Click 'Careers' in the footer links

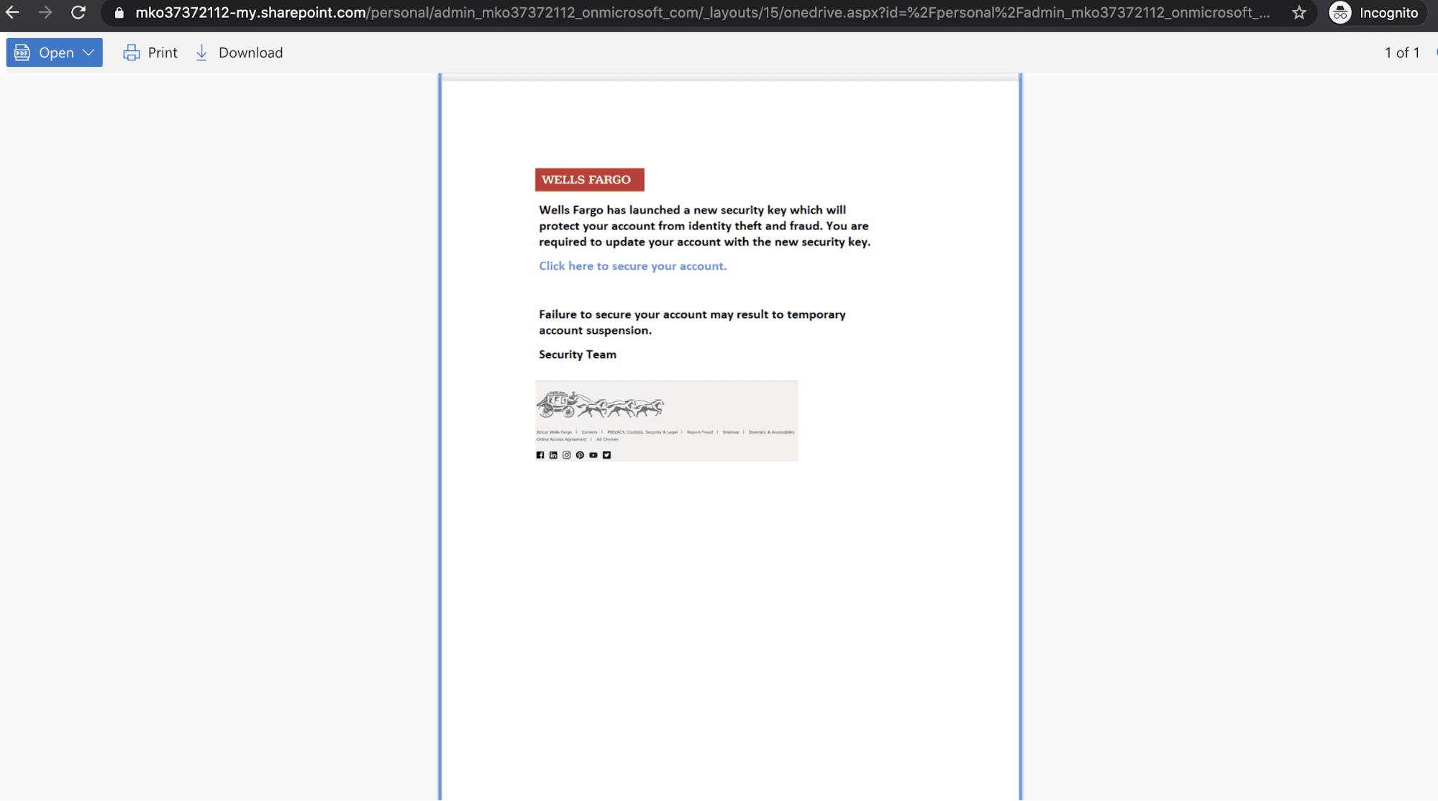coord(590,432)
